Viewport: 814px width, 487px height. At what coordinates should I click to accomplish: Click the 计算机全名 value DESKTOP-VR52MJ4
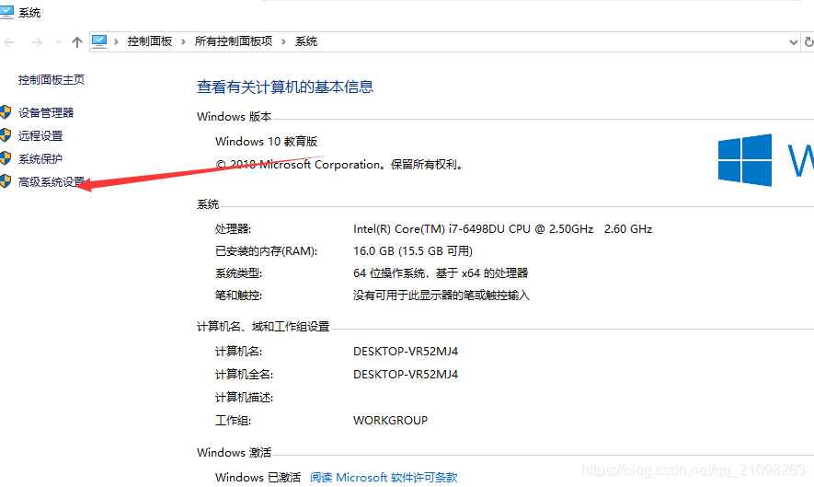coord(406,374)
